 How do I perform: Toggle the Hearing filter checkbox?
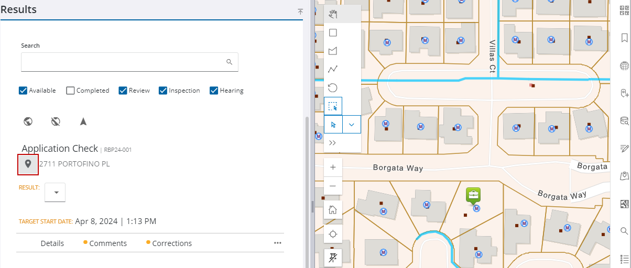pos(214,91)
